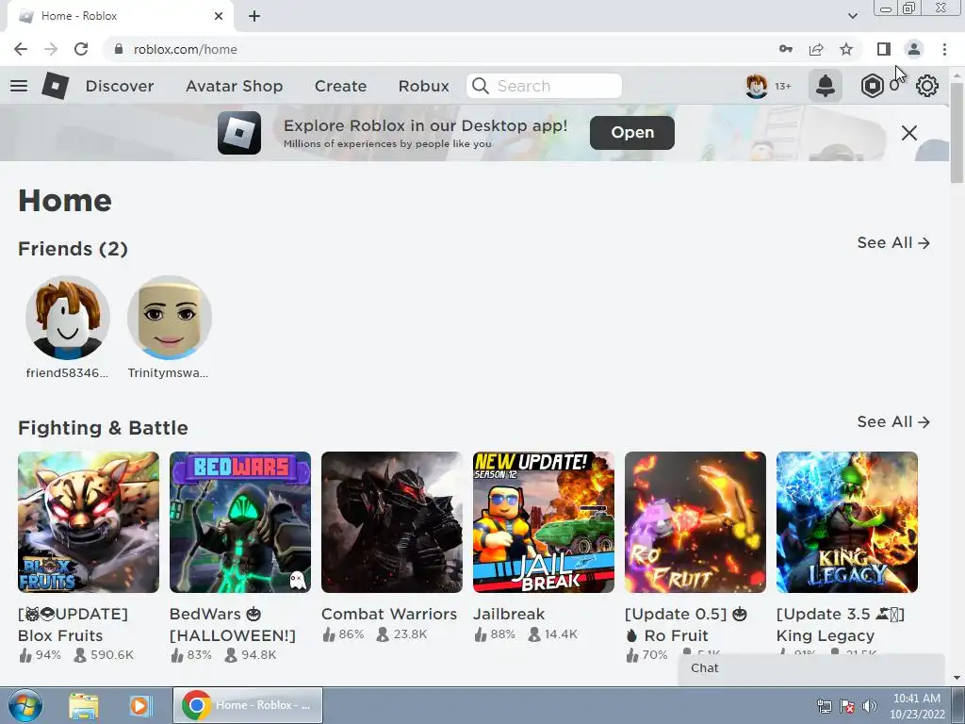Focus the Roblox search field
Screen dimensions: 965x724
[544, 86]
